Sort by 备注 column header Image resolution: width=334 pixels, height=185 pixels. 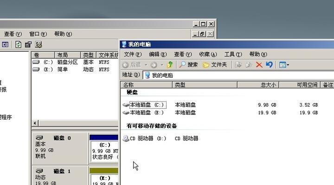coord(328,85)
